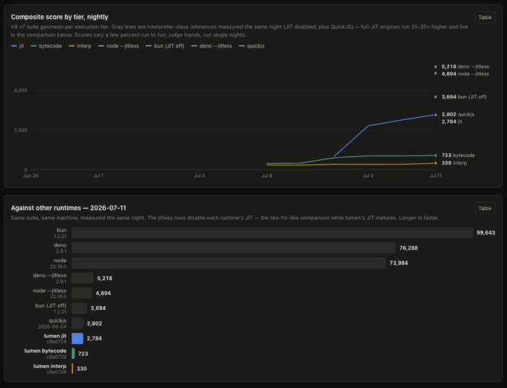Click the 'Jul 6' x-axis label
Image resolution: width=507 pixels, height=388 pixels.
267,176
